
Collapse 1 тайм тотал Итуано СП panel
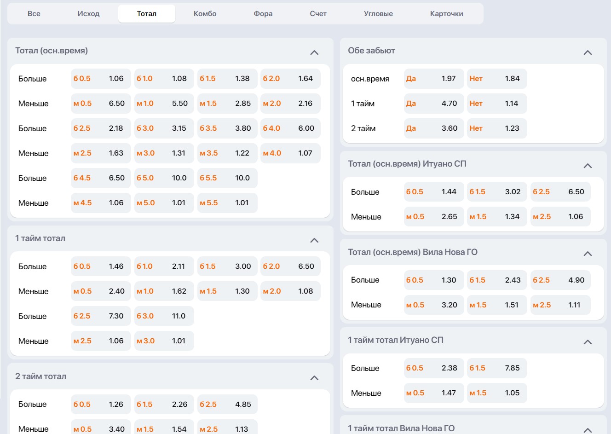pos(588,342)
